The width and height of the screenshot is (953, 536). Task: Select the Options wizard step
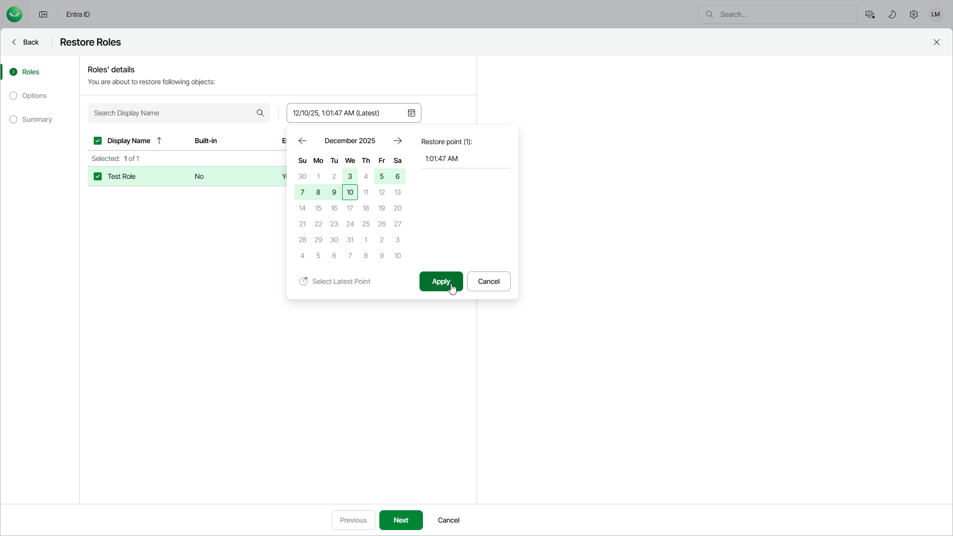click(x=34, y=96)
